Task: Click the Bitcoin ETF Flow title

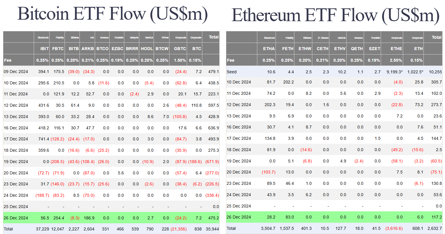Action: point(112,14)
